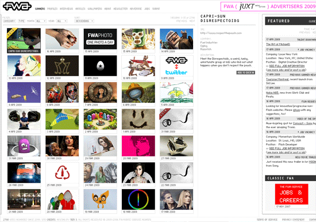Toggle the Type filter button
This screenshot has width=316, height=222.
pos(21,21)
